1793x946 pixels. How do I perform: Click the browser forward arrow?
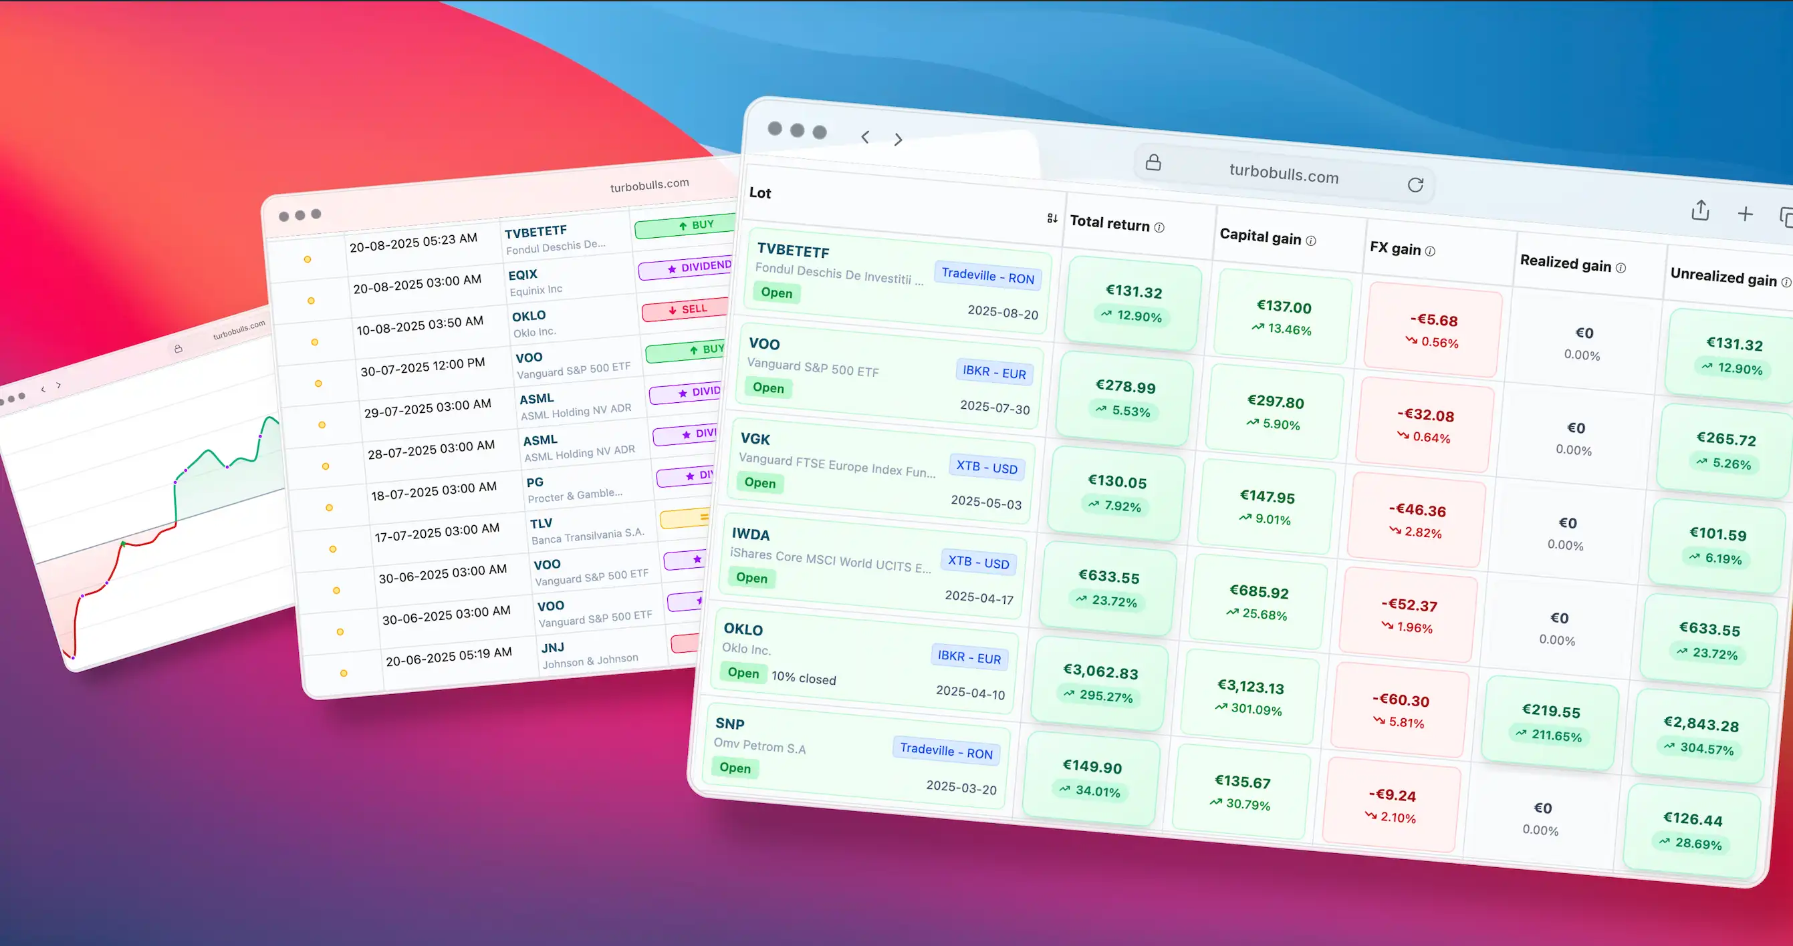pos(898,139)
